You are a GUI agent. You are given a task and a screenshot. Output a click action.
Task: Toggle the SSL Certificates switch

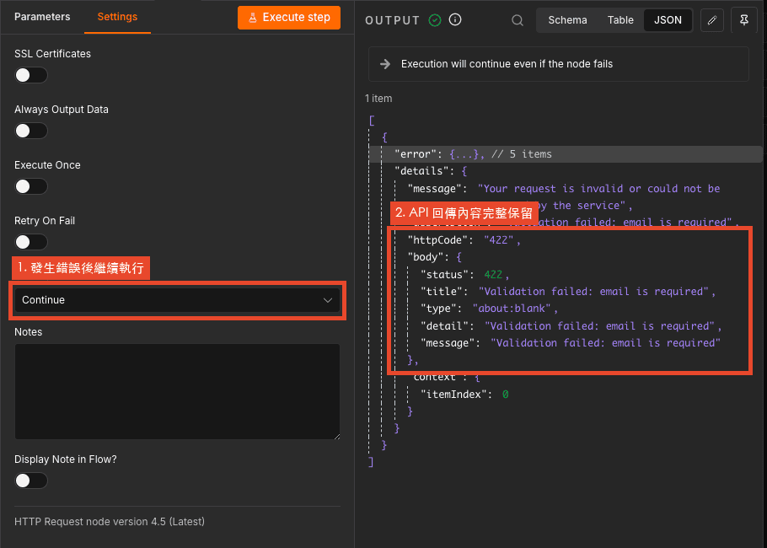pos(31,75)
